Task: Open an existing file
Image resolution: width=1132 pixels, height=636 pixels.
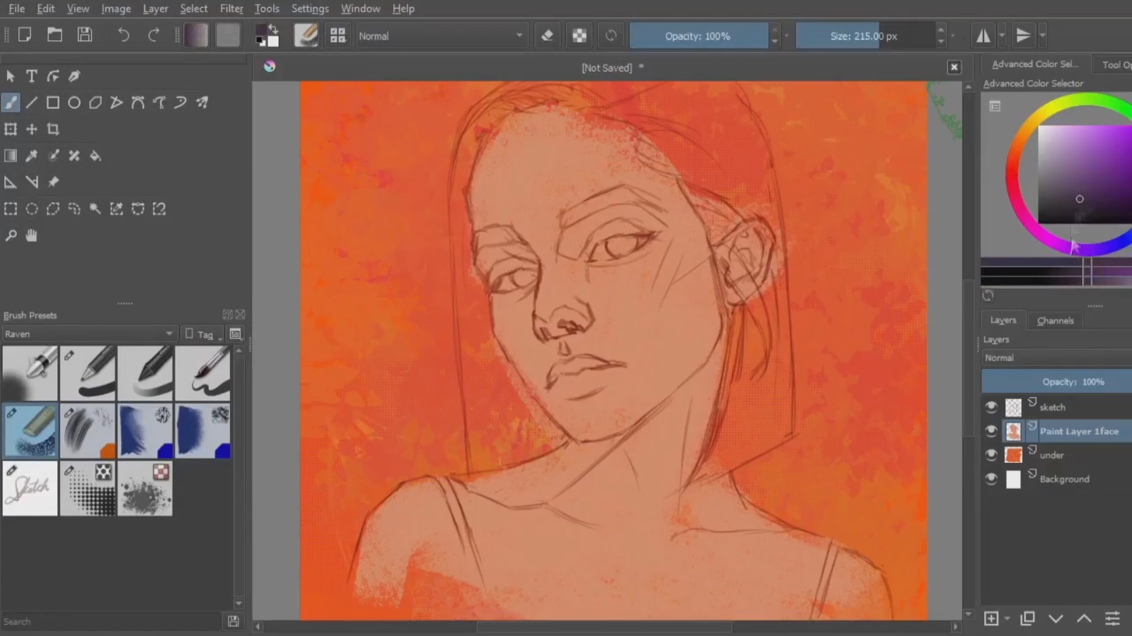Action: coord(54,35)
